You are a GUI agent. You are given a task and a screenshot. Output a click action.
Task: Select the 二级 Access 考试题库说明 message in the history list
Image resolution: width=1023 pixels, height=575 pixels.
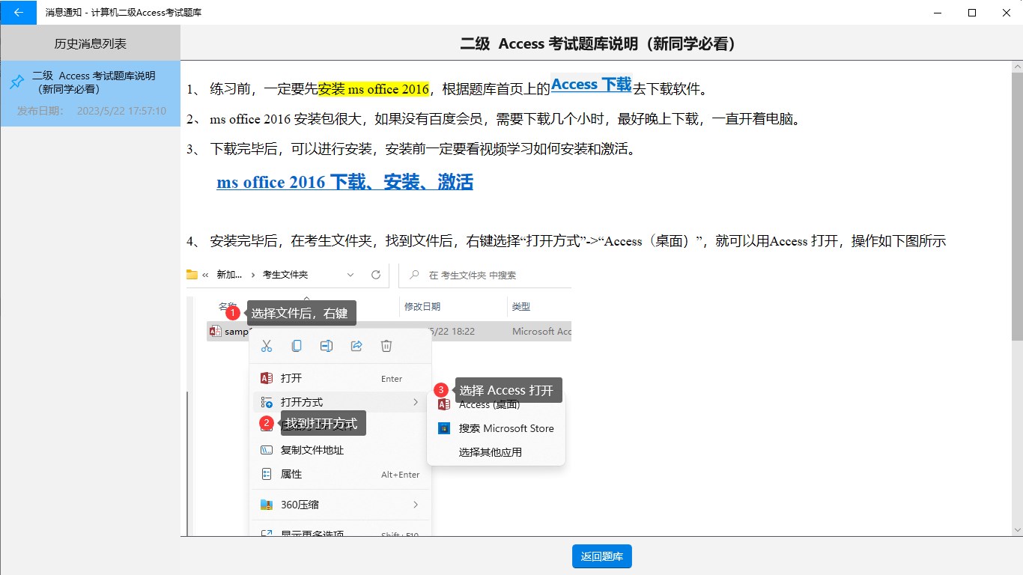click(90, 94)
